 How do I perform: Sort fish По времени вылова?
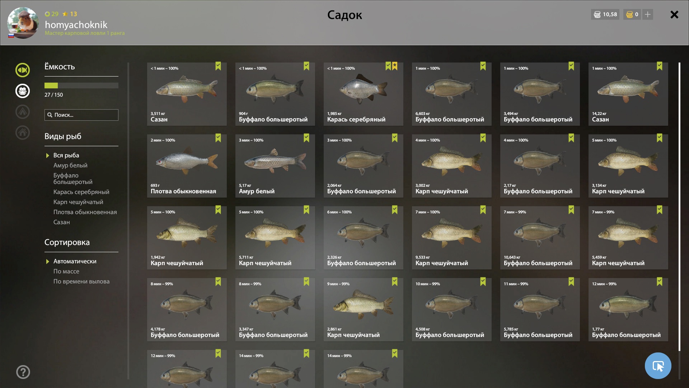click(x=81, y=281)
